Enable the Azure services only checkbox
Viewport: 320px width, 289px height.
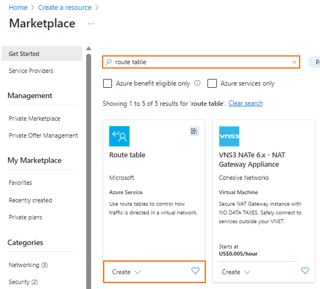212,83
